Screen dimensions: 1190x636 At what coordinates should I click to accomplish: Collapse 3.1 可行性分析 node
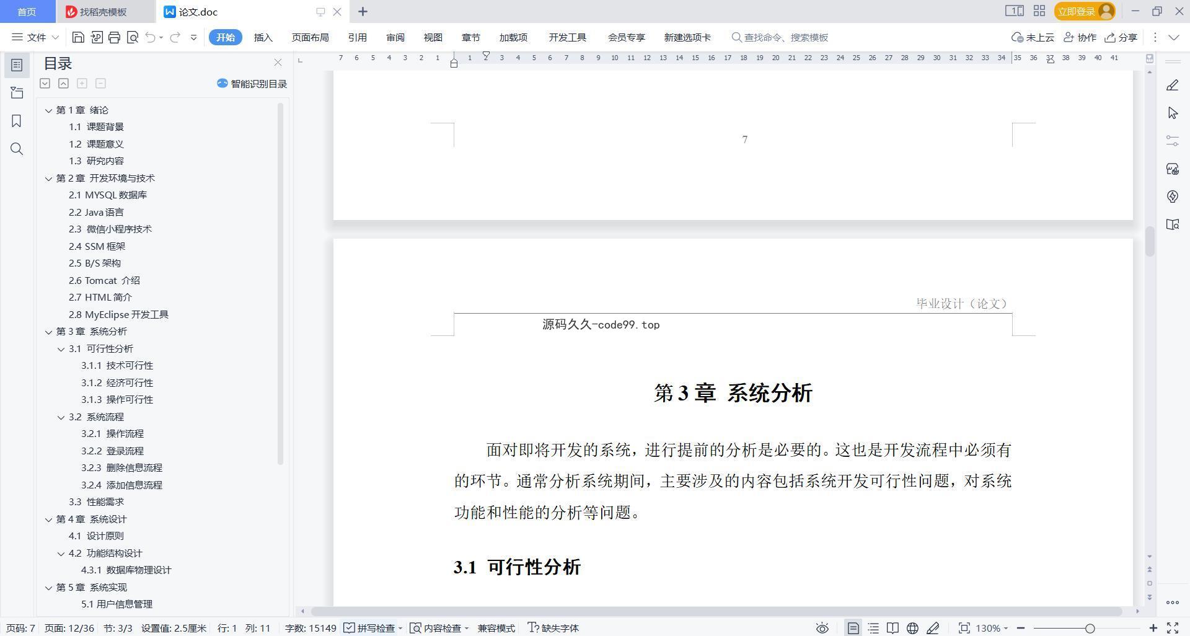pos(61,349)
